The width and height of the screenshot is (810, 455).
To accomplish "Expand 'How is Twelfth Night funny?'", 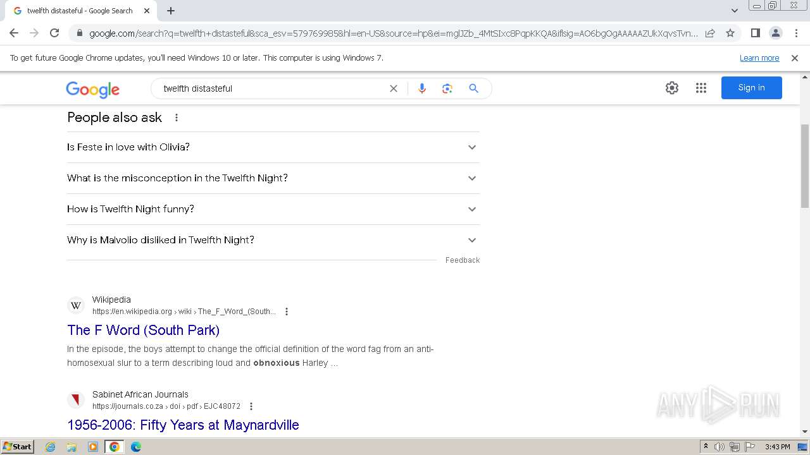I will (x=273, y=209).
